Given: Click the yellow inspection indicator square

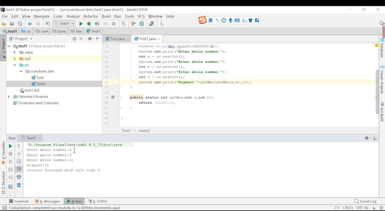Looking at the screenshot, I should point(377,46).
